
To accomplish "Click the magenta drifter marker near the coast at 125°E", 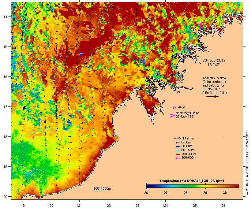I will coord(200,26).
